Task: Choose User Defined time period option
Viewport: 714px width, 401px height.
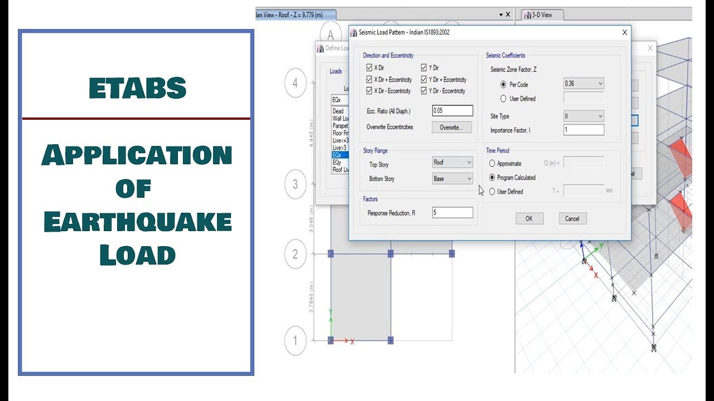Action: [x=492, y=192]
